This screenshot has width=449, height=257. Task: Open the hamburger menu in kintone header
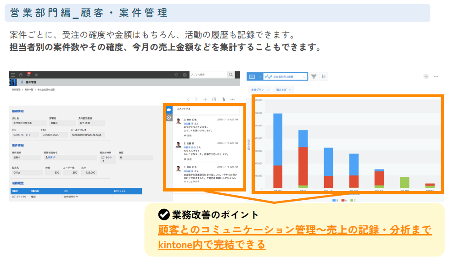pyautogui.click(x=13, y=75)
